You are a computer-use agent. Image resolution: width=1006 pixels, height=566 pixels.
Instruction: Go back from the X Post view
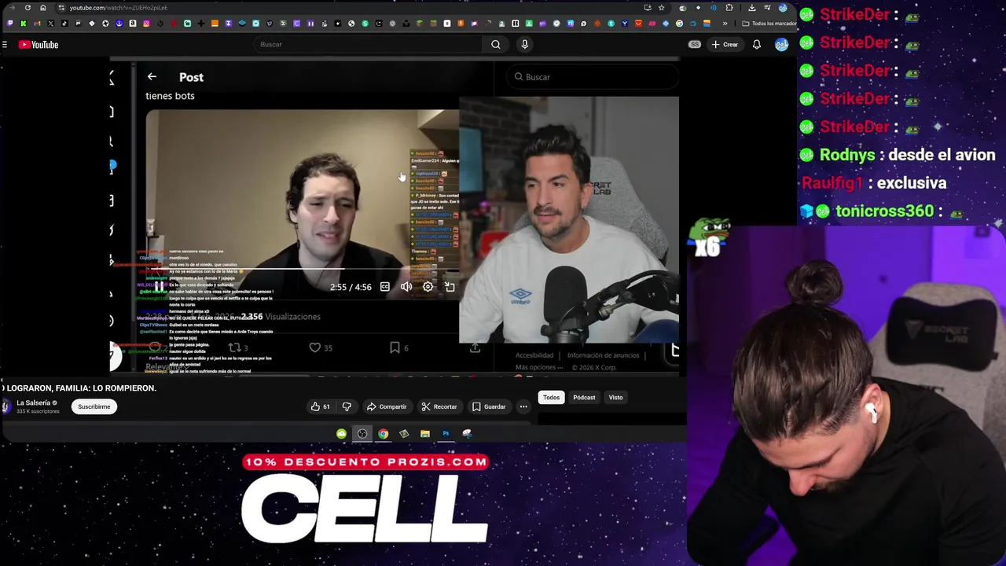coord(152,77)
